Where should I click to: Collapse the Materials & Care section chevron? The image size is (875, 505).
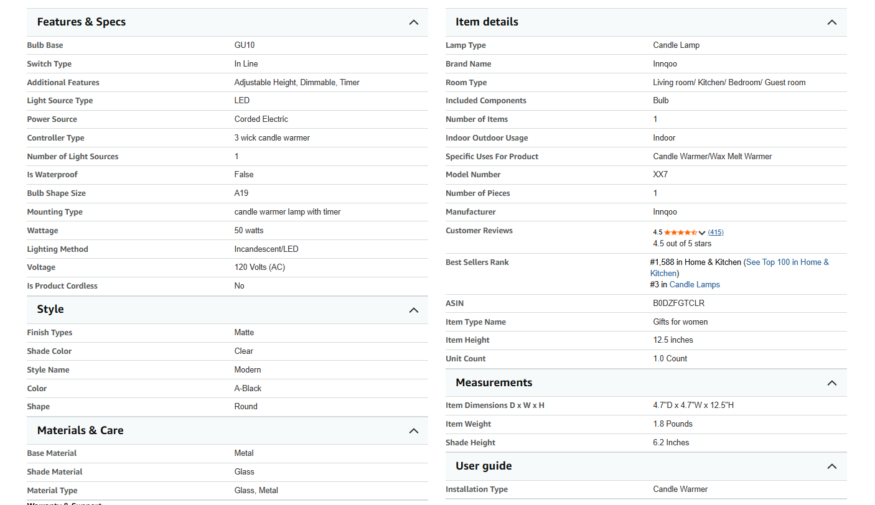[x=414, y=431]
